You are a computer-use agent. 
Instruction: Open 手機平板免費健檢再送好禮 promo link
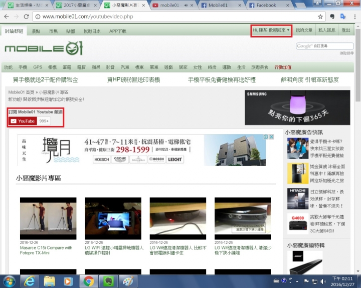tap(222, 79)
